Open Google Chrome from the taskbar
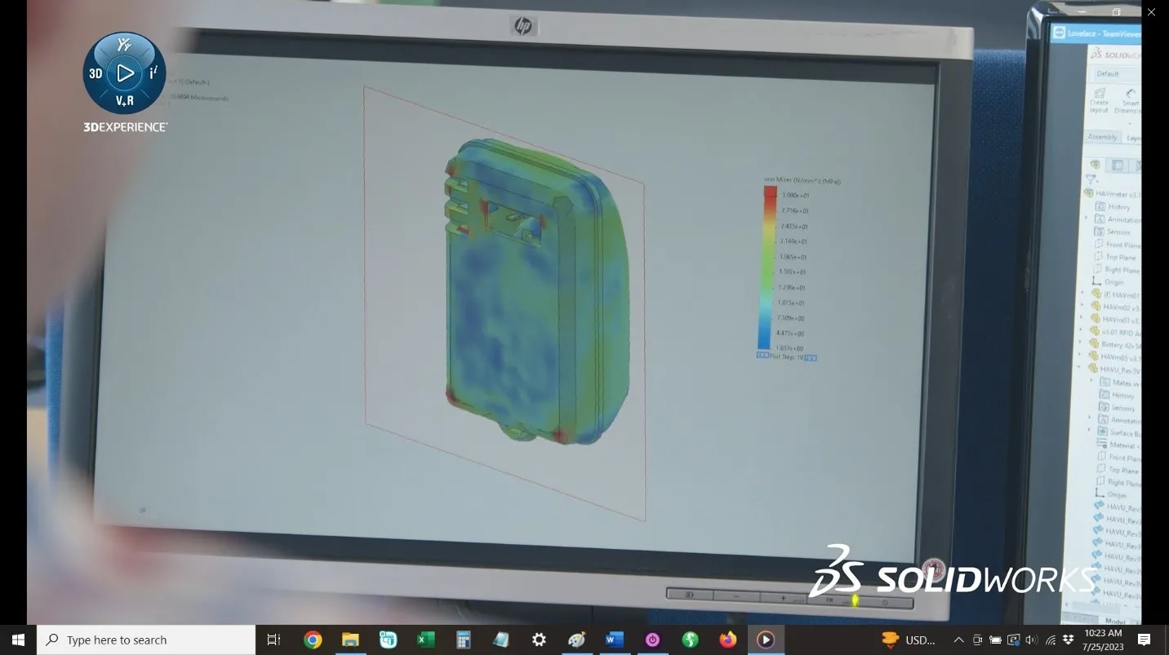Screen dimensions: 1169x655 [x=313, y=640]
